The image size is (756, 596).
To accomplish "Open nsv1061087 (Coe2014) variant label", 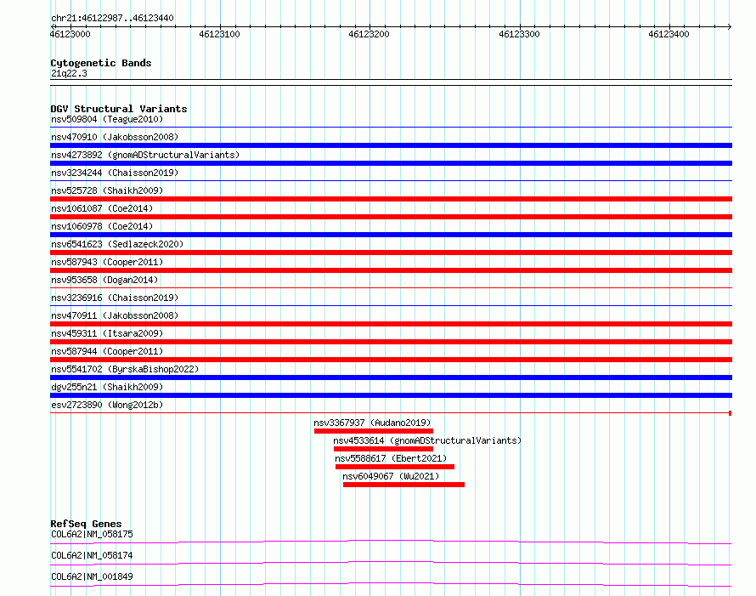I will (x=102, y=208).
